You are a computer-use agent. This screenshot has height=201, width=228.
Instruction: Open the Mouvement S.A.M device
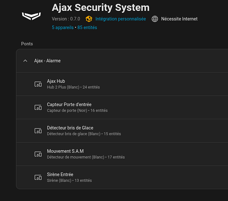pyautogui.click(x=122, y=154)
